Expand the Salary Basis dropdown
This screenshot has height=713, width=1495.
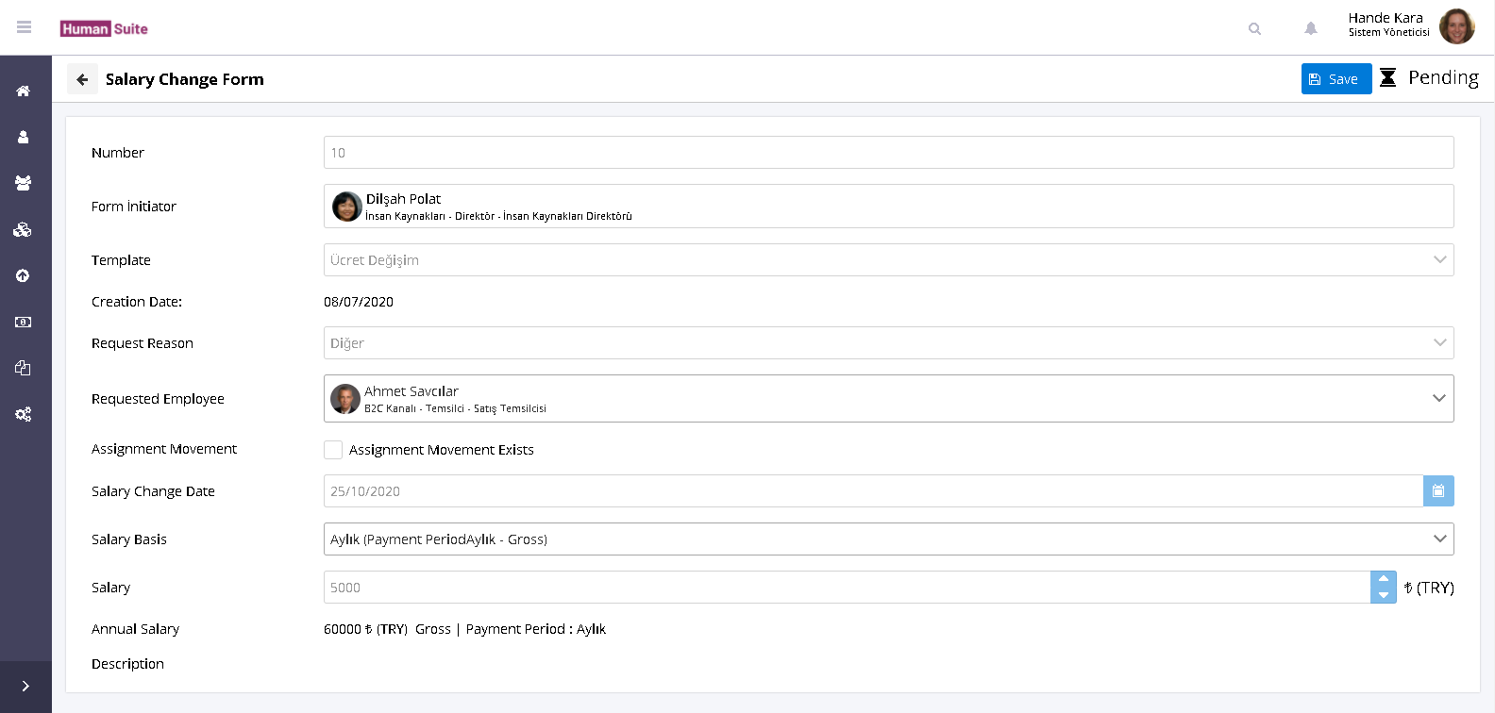coord(1439,539)
